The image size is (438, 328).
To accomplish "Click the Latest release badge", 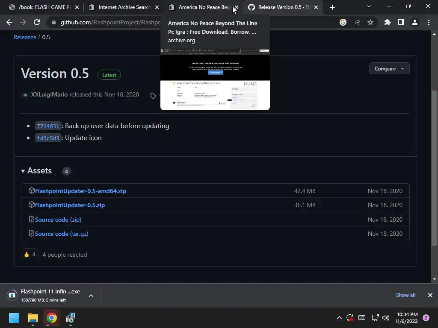I will coord(109,75).
